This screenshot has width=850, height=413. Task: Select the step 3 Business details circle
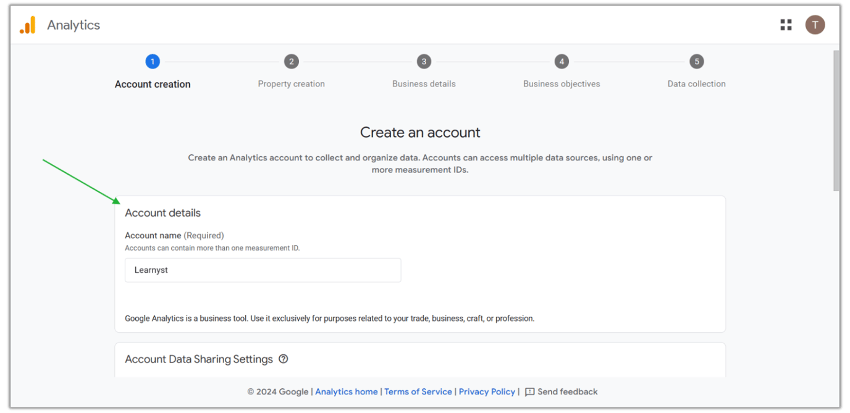pyautogui.click(x=424, y=61)
